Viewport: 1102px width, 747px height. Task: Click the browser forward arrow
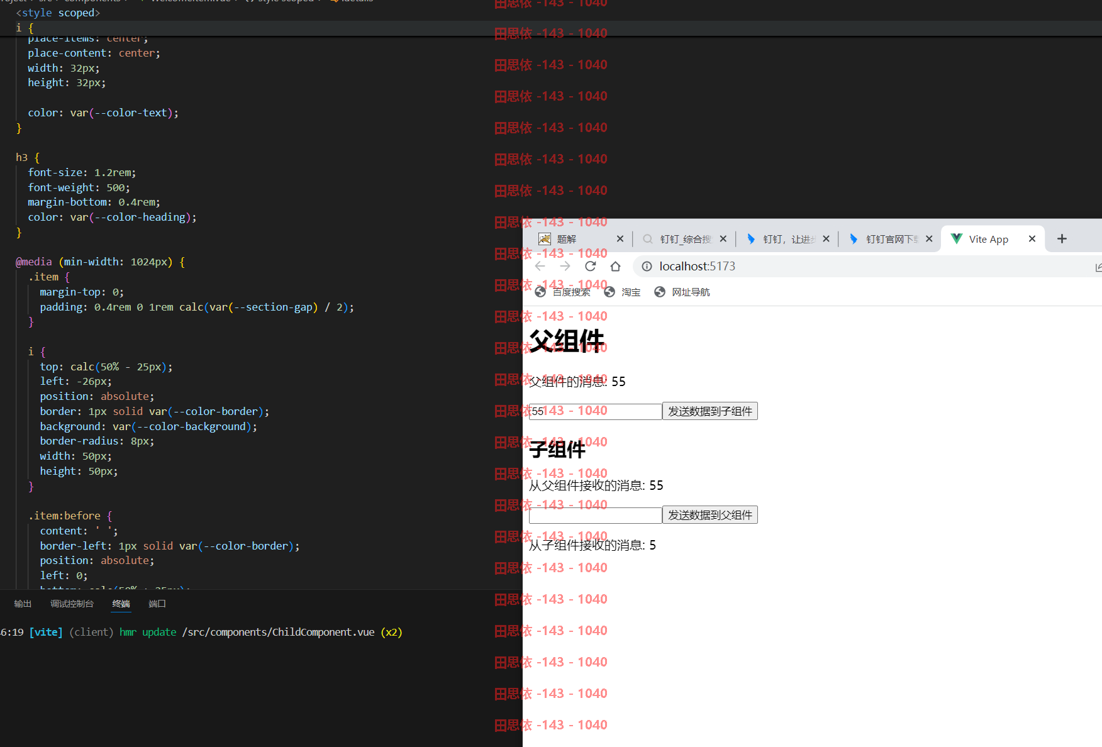point(565,266)
